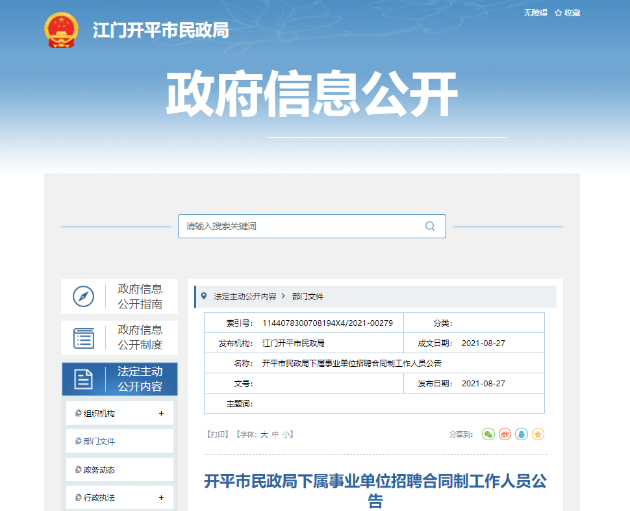
Task: Share to Weibo via red icon
Action: click(x=505, y=434)
